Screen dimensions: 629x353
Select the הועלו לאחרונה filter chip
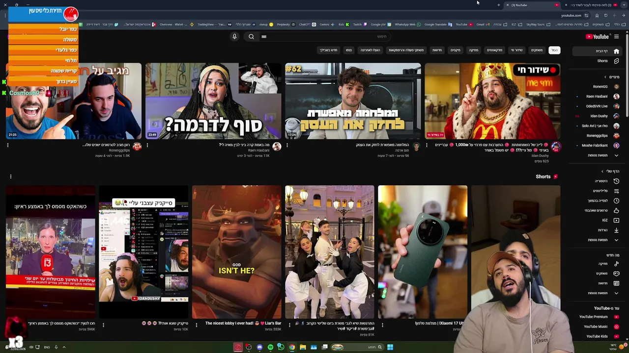[x=370, y=50]
